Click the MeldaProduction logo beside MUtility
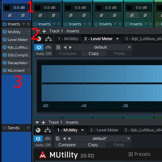The width and height of the screenshot is (162, 162). click(43, 155)
